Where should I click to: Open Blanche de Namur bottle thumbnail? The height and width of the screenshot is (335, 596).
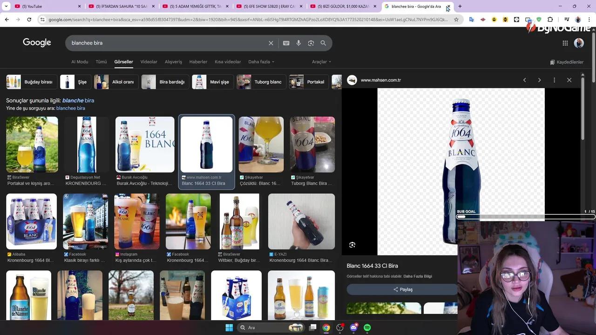[x=29, y=295]
